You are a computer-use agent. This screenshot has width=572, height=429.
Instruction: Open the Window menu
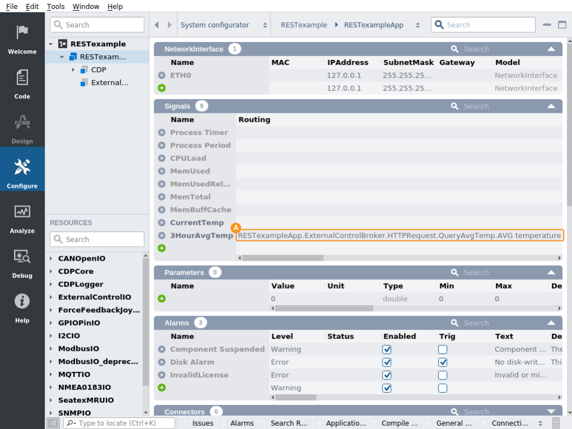pos(86,7)
